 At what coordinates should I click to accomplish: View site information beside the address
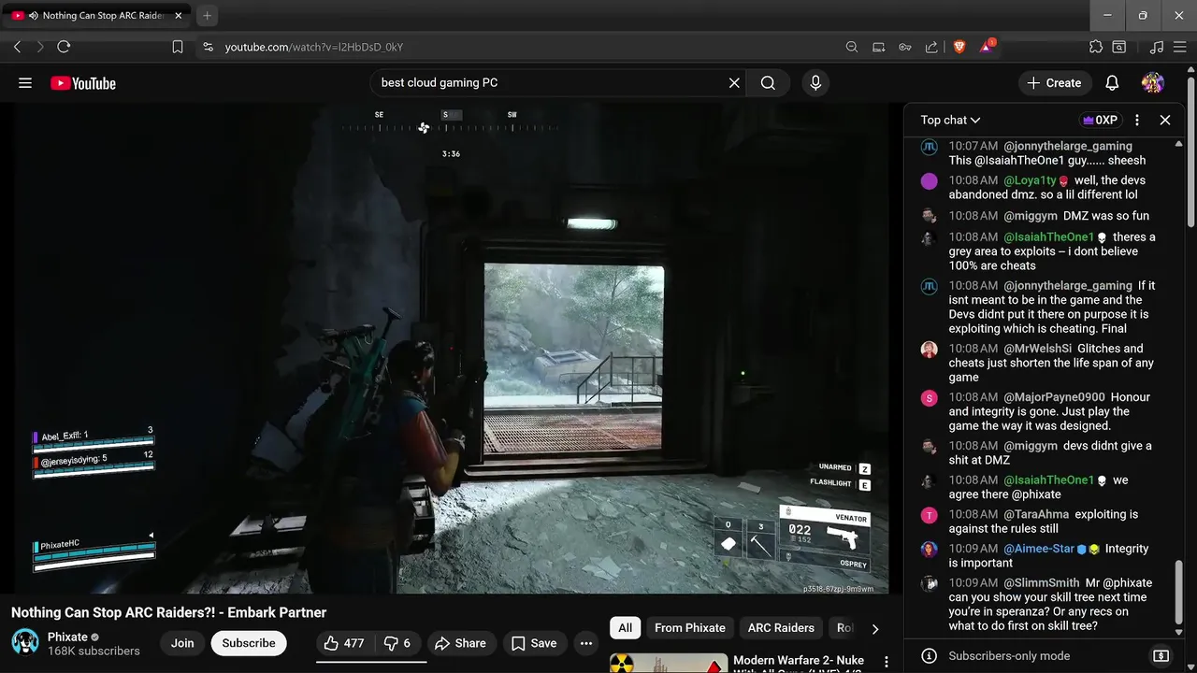point(208,47)
